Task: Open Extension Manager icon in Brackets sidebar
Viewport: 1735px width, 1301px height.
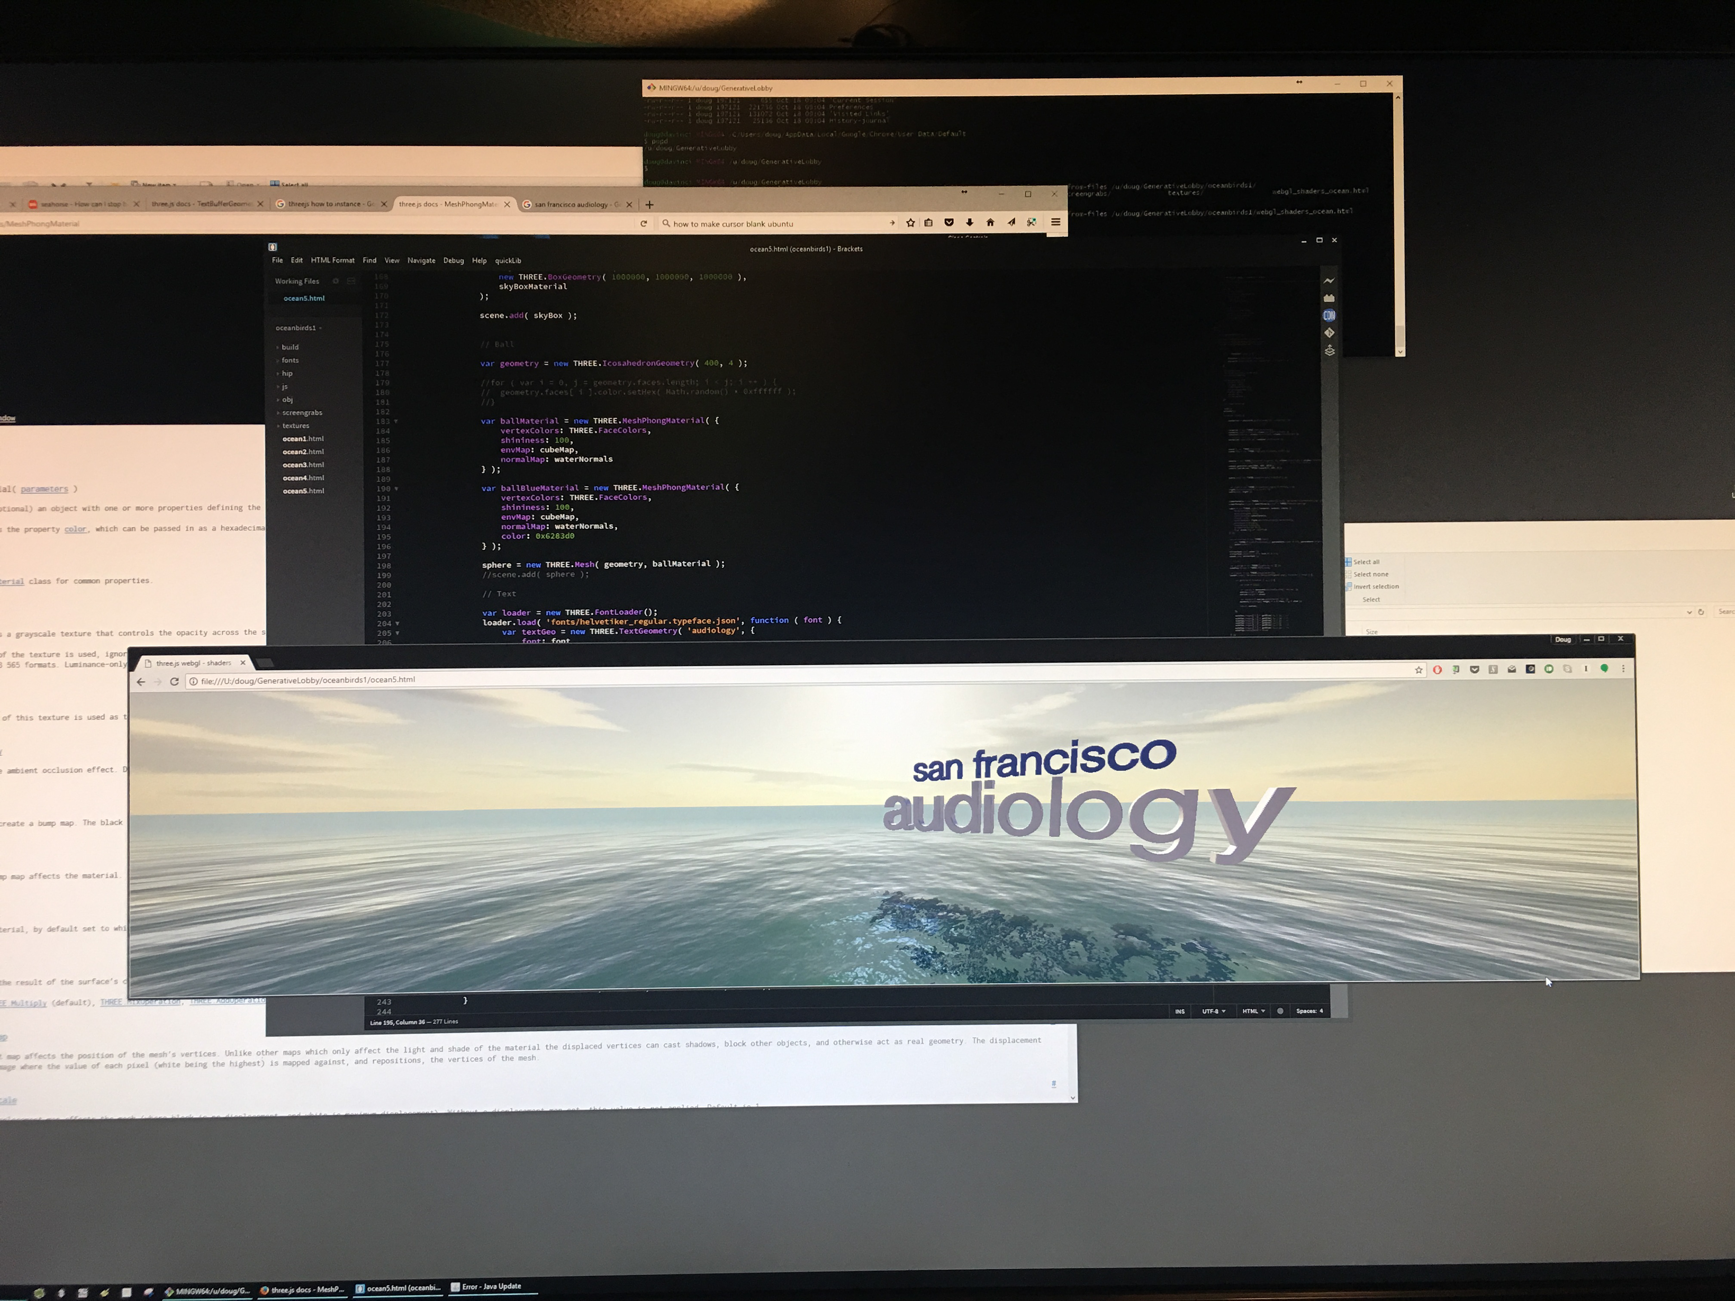Action: (x=1329, y=298)
